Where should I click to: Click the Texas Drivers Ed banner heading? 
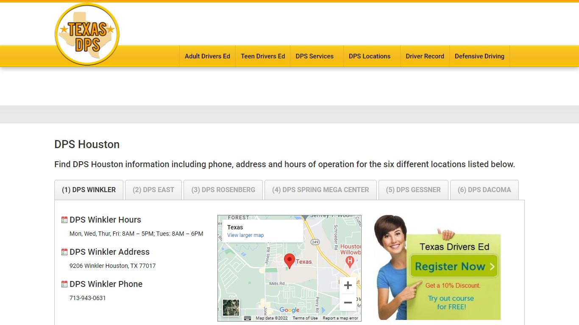click(454, 247)
